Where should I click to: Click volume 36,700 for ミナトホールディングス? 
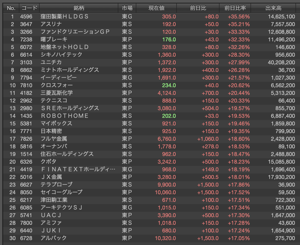tap(287, 70)
